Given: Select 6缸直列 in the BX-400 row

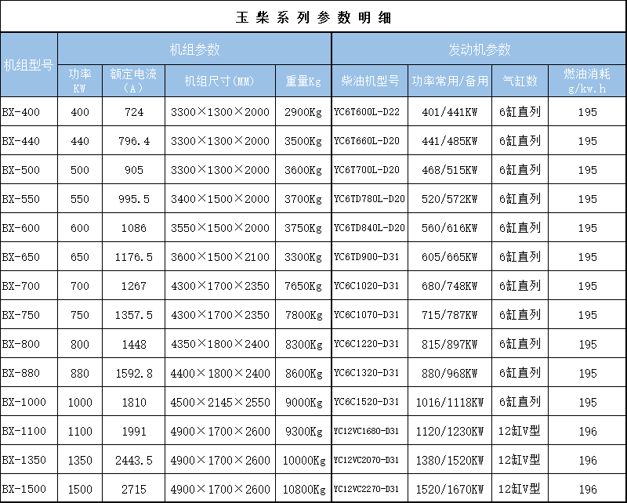Looking at the screenshot, I should click(520, 111).
